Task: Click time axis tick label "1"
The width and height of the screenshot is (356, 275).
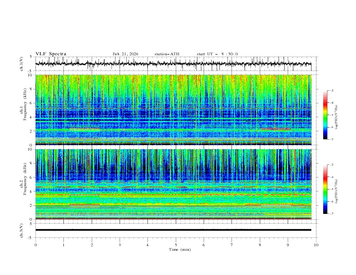Action: tap(63, 245)
